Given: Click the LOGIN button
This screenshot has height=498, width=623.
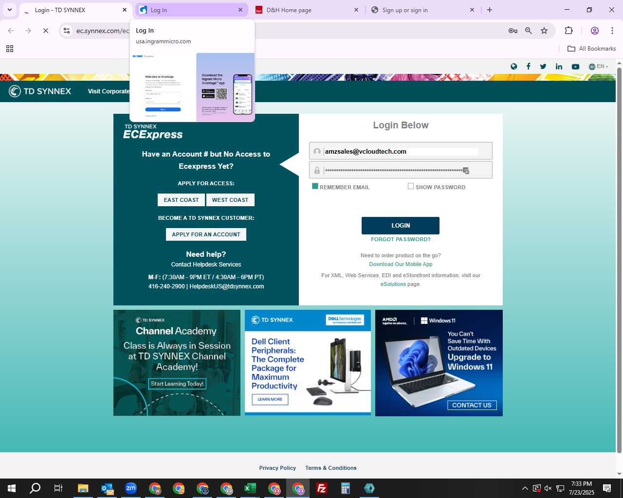Looking at the screenshot, I should point(401,226).
